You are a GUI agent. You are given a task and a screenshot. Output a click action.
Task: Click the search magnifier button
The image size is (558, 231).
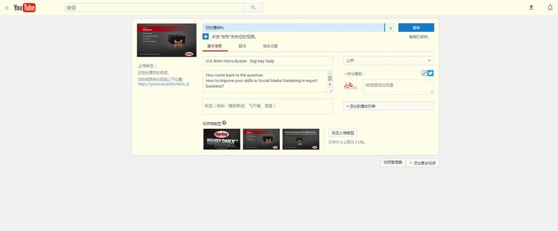point(253,8)
